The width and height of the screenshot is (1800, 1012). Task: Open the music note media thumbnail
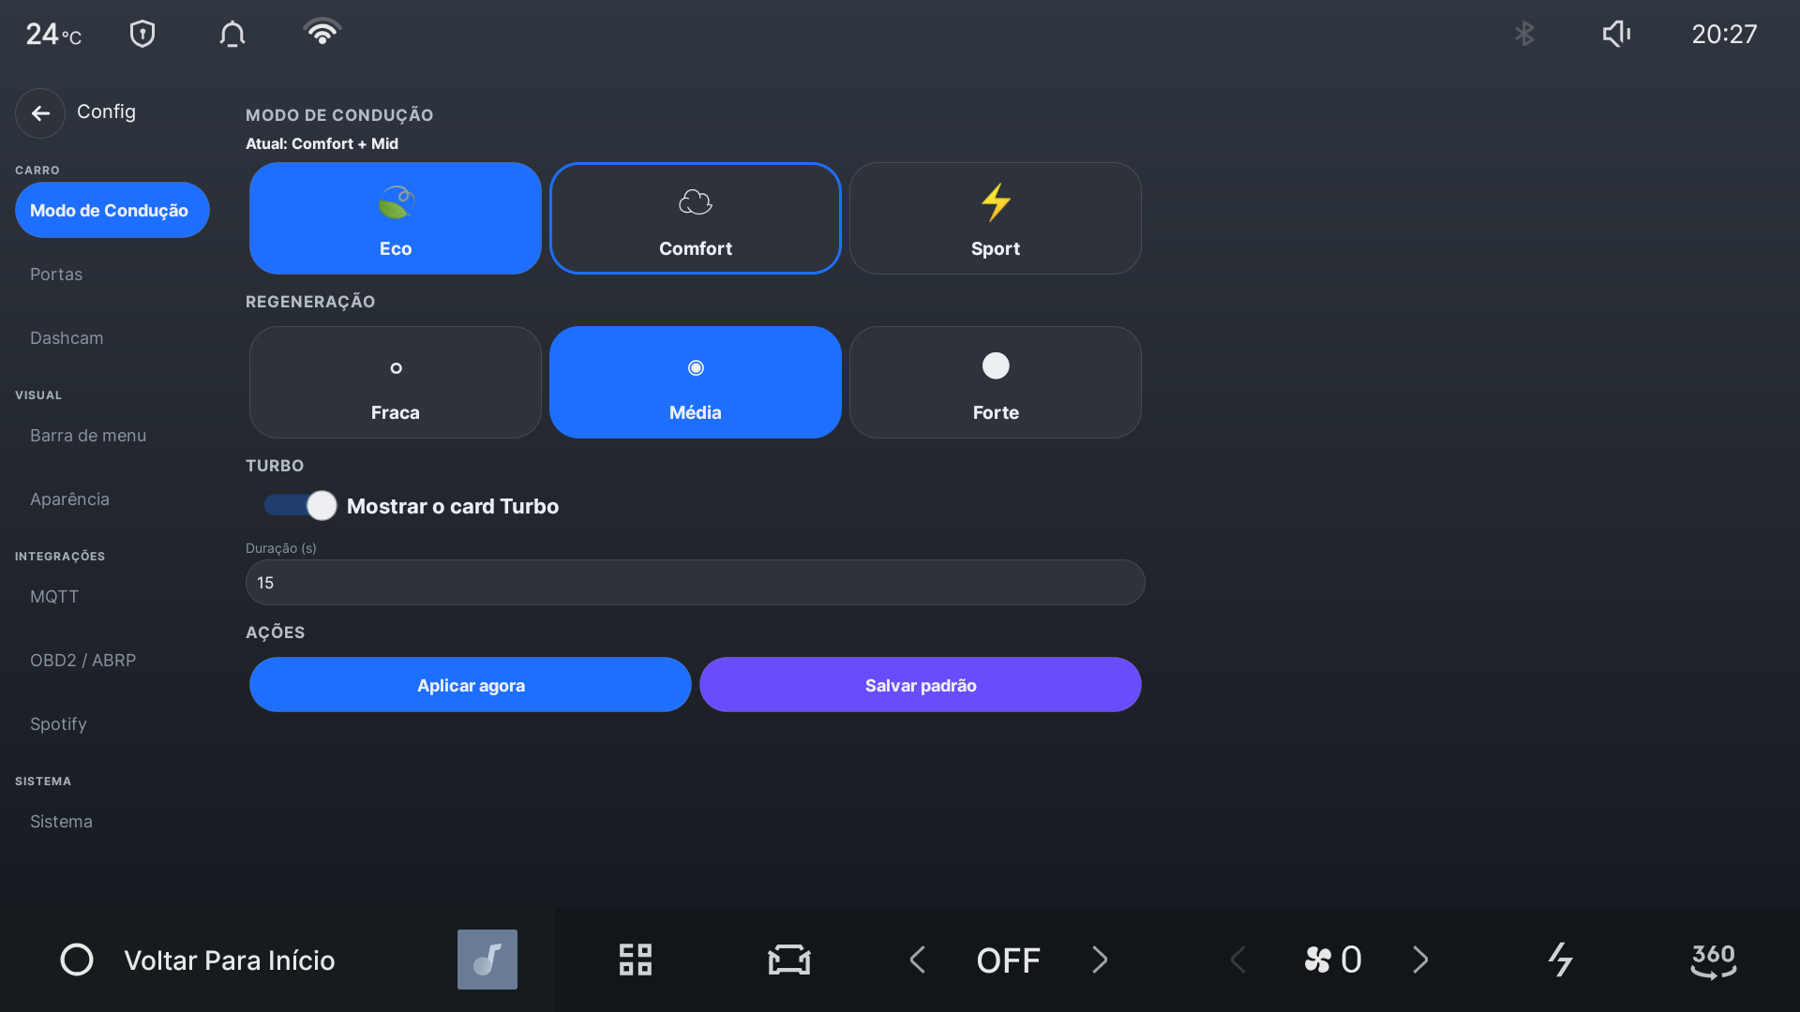point(487,960)
